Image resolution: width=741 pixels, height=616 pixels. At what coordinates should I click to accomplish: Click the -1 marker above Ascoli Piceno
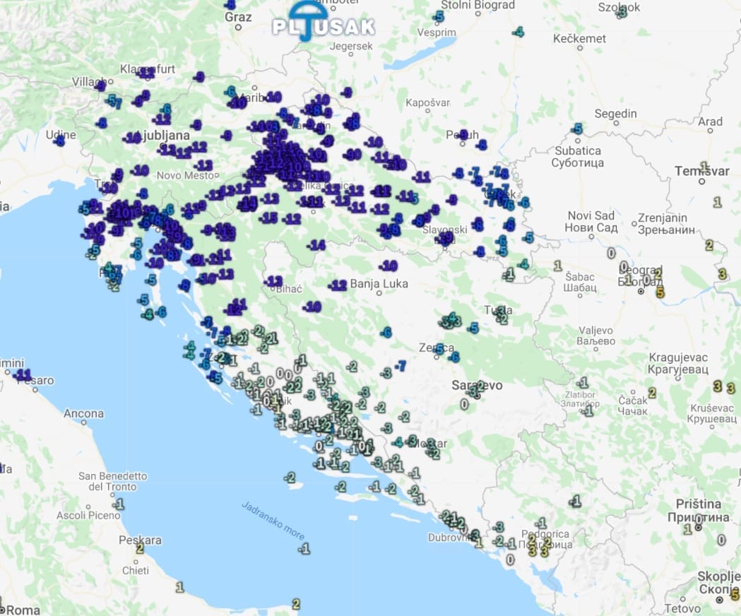[119, 504]
